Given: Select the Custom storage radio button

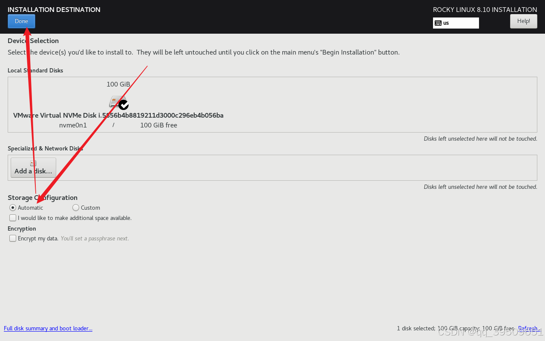Looking at the screenshot, I should point(76,208).
